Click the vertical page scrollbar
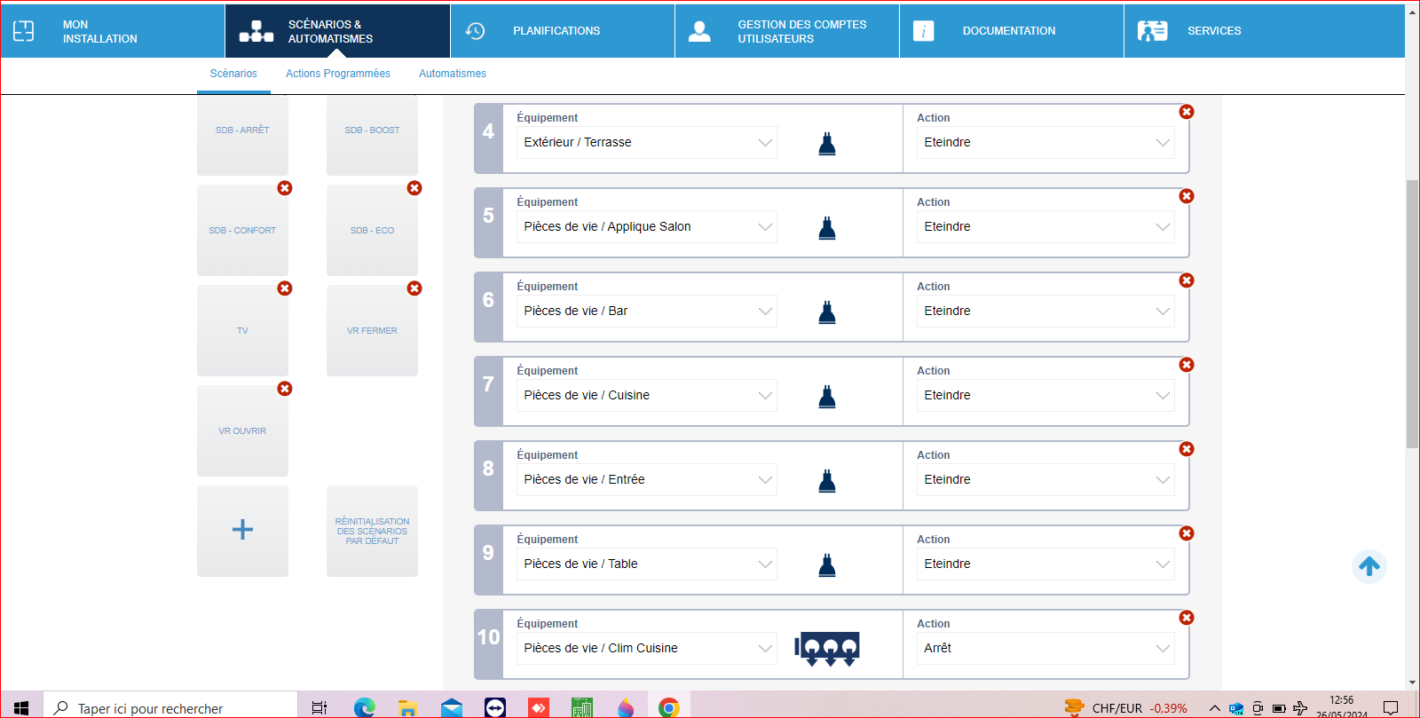The image size is (1420, 718). (1412, 314)
